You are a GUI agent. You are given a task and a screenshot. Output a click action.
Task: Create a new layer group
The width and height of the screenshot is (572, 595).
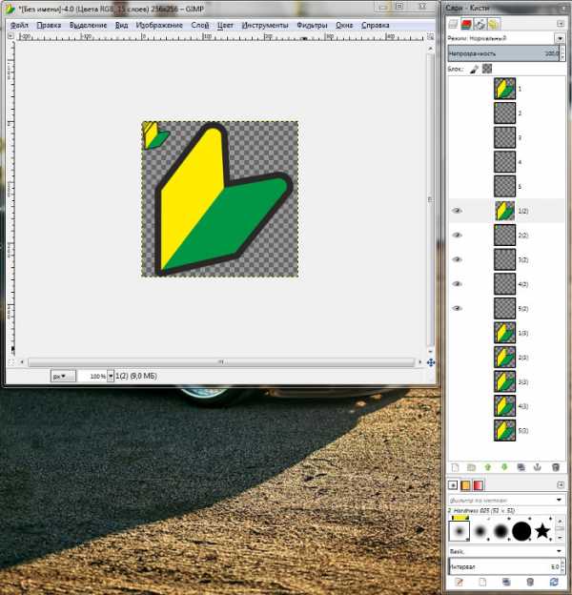(x=471, y=467)
